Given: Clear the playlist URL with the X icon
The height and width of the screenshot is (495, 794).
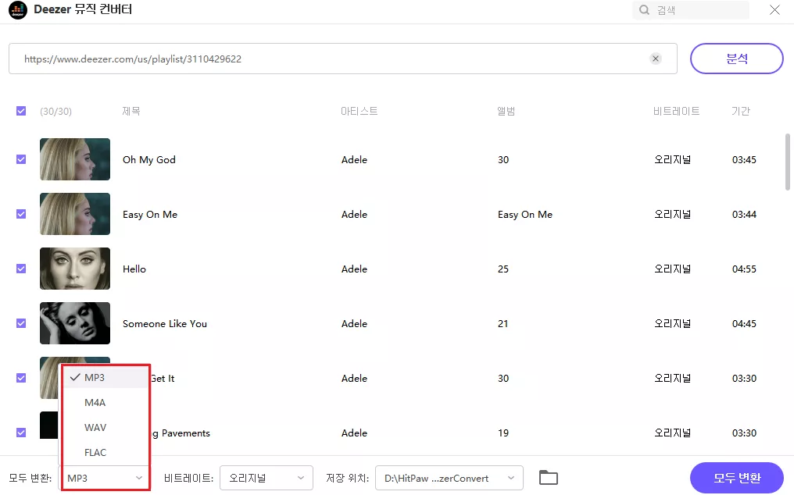Looking at the screenshot, I should [x=655, y=59].
